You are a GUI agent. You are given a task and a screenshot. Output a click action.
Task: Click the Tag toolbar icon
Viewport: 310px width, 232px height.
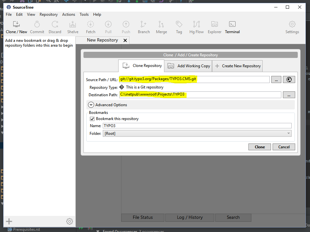[x=179, y=24]
